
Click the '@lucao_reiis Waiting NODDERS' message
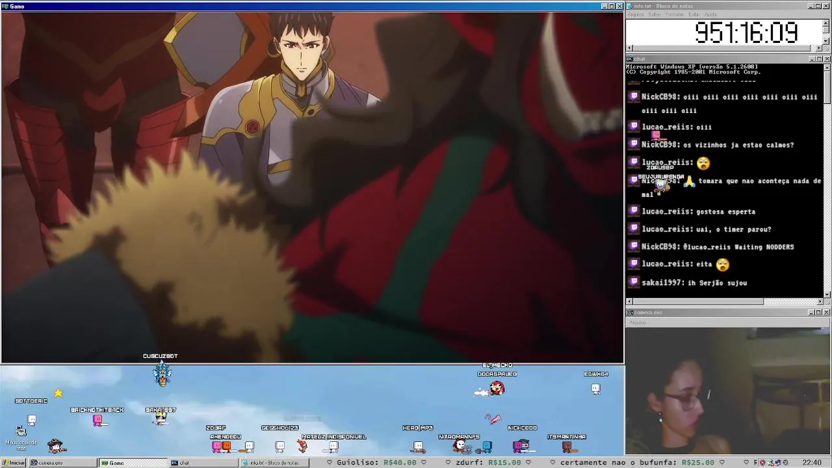pos(738,247)
